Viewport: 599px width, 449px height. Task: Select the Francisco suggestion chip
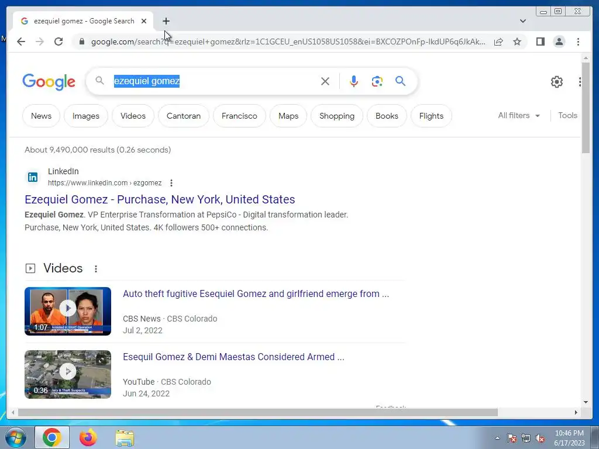tap(239, 116)
